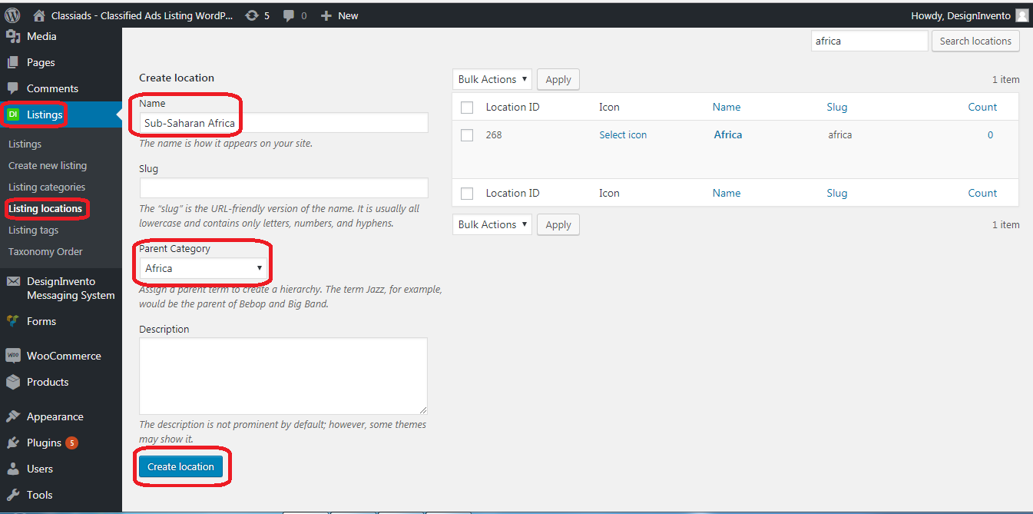Tick the select-all checkbox in table footer
Viewport: 1033px width, 514px height.
(x=467, y=194)
